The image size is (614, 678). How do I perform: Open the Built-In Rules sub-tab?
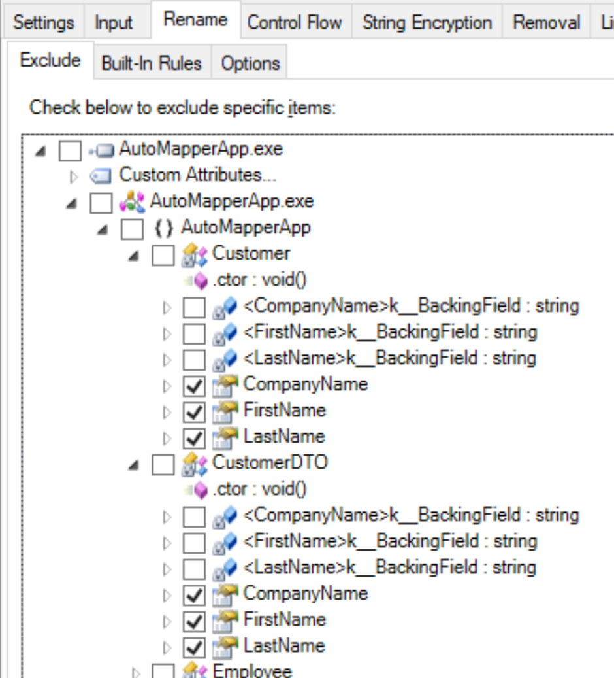pos(152,63)
